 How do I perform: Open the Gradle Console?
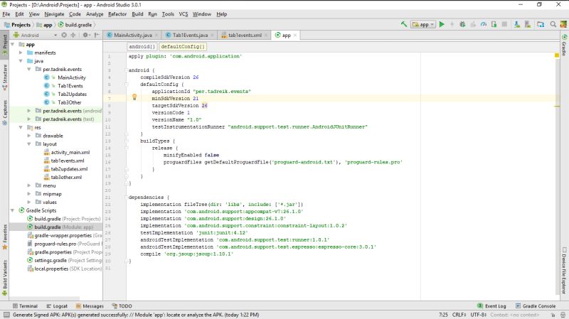tap(536, 306)
